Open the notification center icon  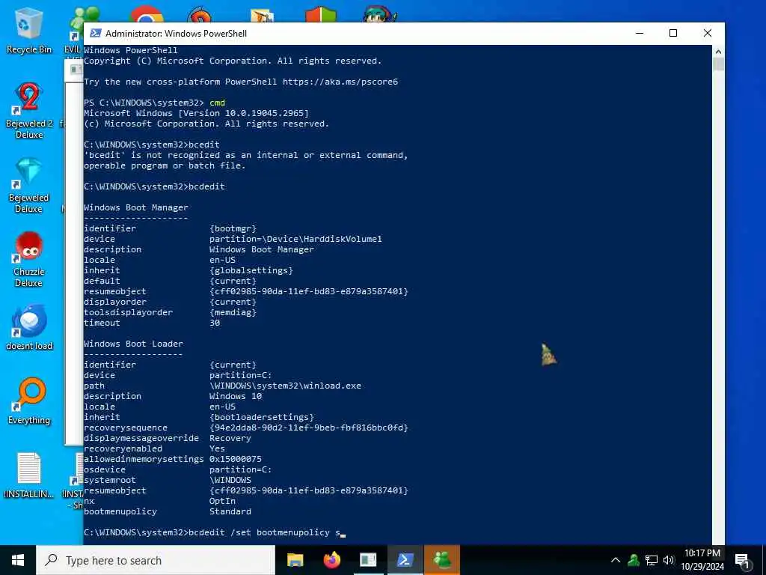[x=743, y=560]
